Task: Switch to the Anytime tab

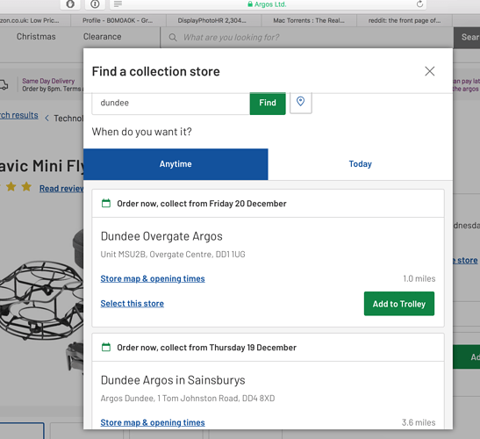Action: tap(176, 164)
